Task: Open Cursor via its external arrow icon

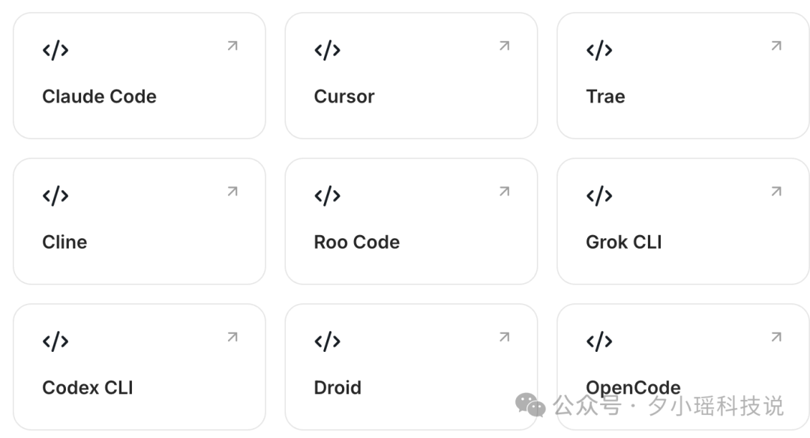Action: click(505, 46)
